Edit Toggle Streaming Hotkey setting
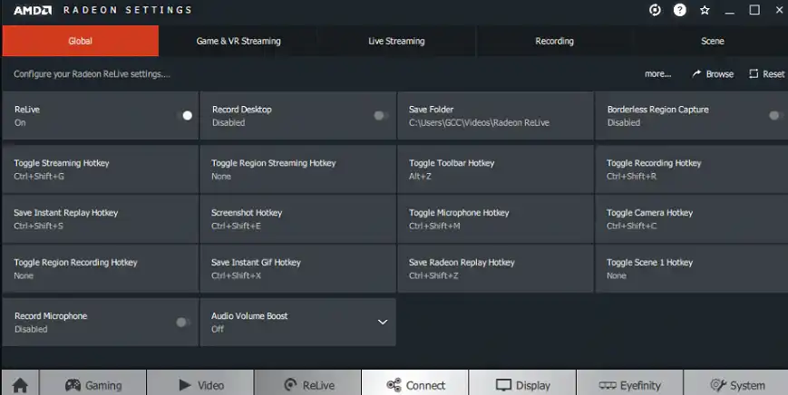The height and width of the screenshot is (395, 788). [x=100, y=169]
